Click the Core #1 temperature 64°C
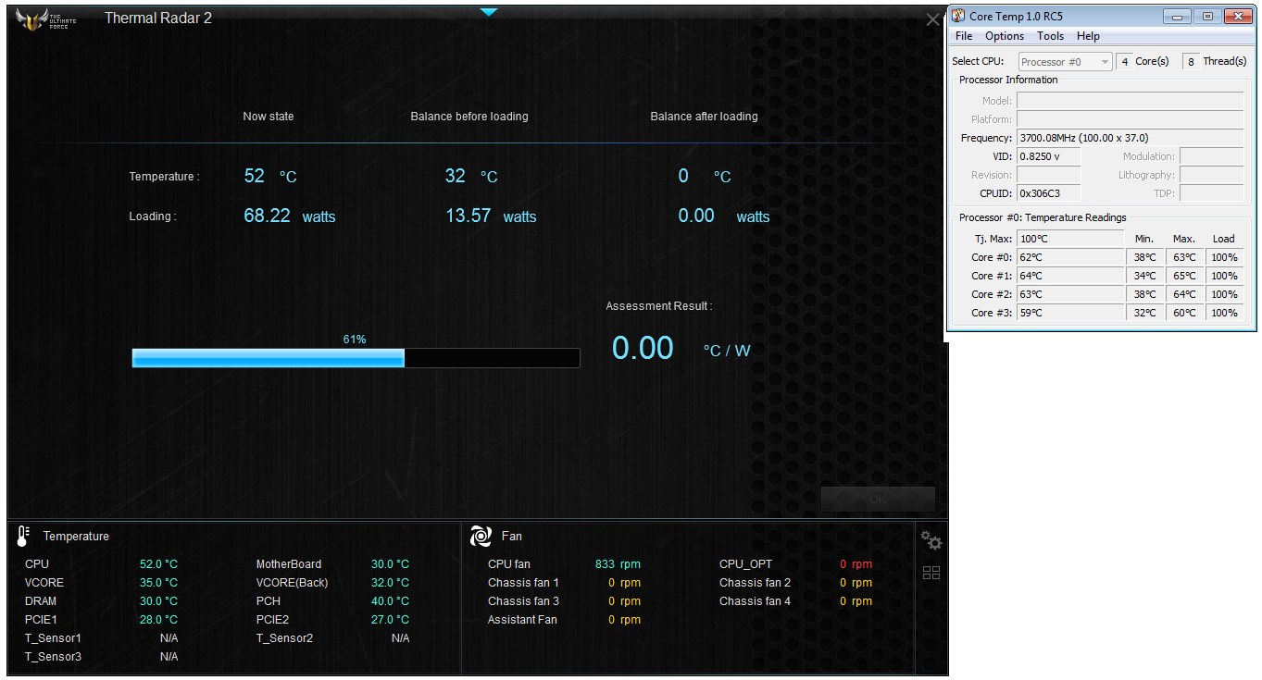This screenshot has width=1262, height=680. coord(1070,276)
